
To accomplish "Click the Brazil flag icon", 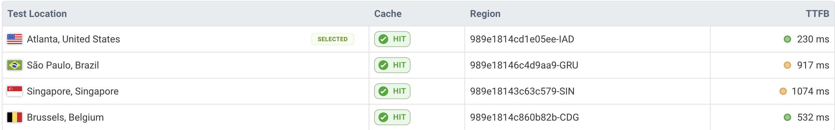I will pos(15,65).
